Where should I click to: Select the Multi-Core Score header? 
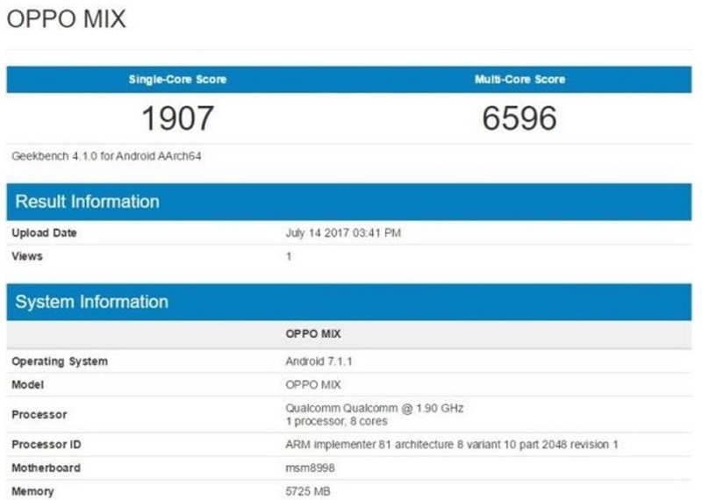pyautogui.click(x=519, y=79)
